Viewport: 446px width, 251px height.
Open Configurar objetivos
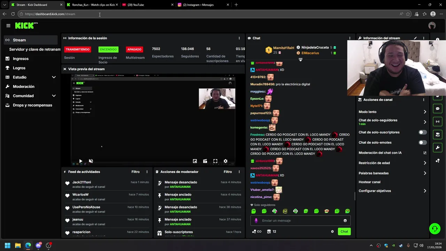point(392,191)
